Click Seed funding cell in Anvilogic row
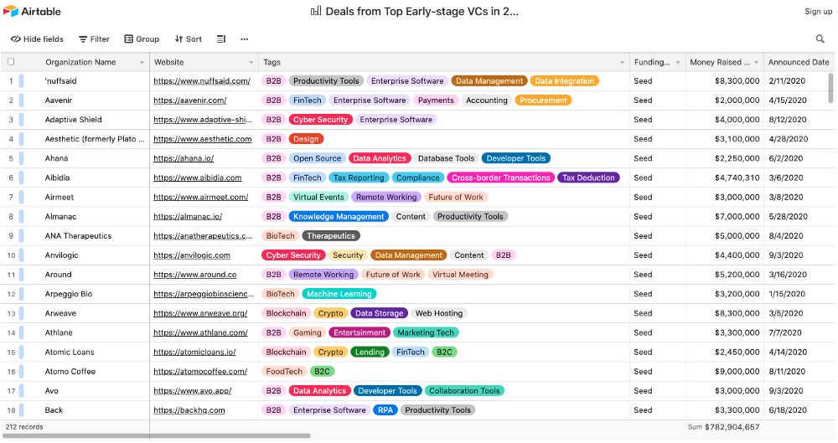838x443 pixels. pos(657,255)
